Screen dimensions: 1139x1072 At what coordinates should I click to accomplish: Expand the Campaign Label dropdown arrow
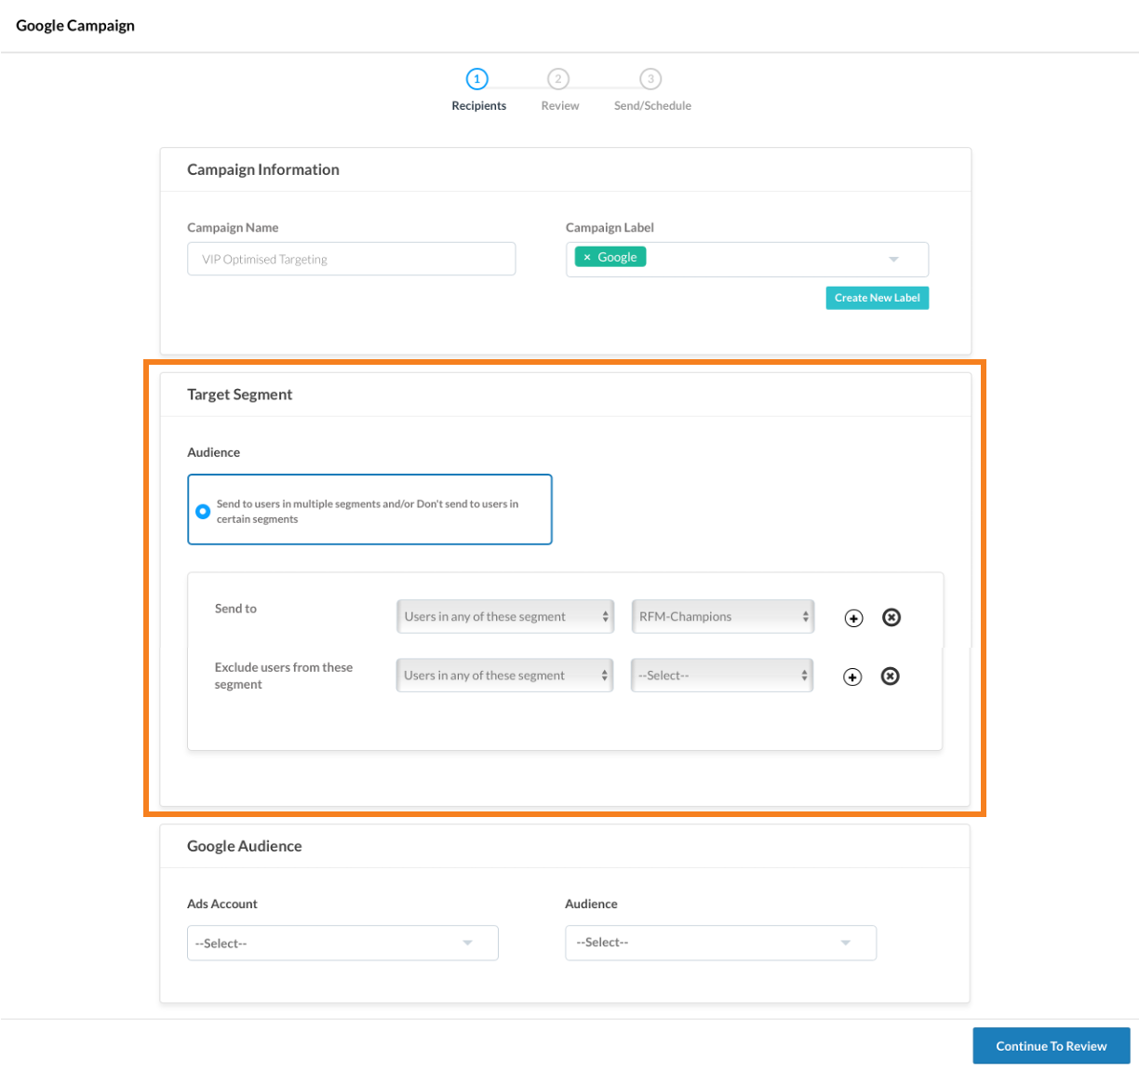[x=893, y=260]
